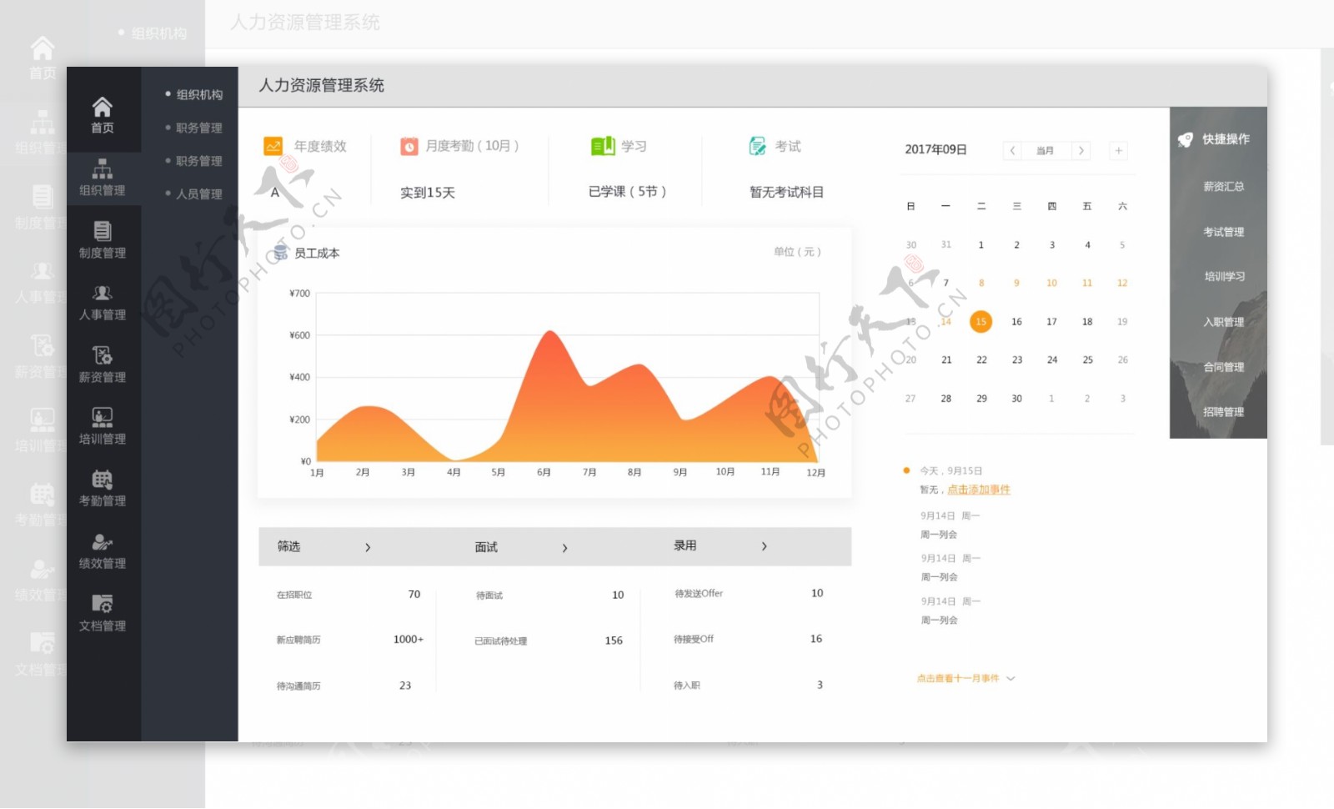Click the 员工成本 coin stack icon
This screenshot has width=1334, height=809.
point(281,253)
